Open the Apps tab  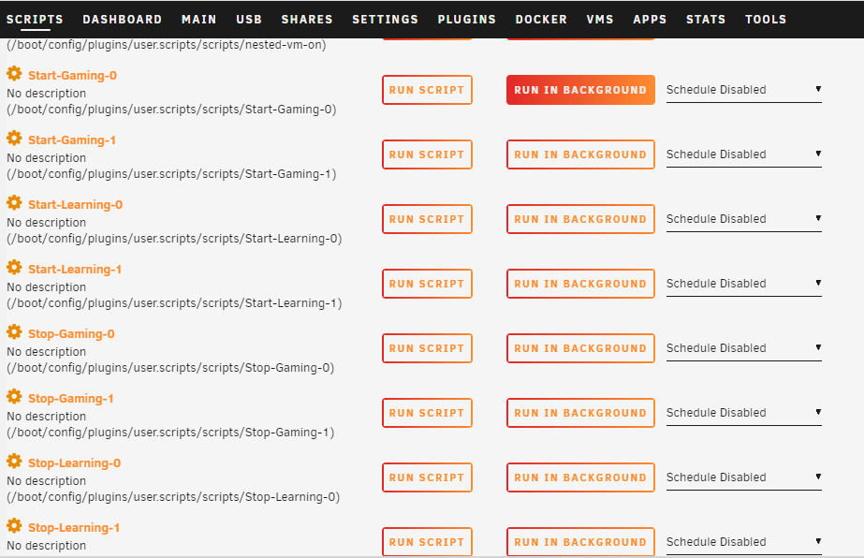650,20
